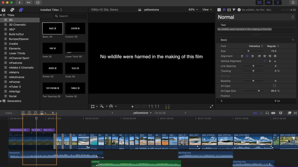
Task: Show the Photos and Audio sidebar
Action: (12, 9)
